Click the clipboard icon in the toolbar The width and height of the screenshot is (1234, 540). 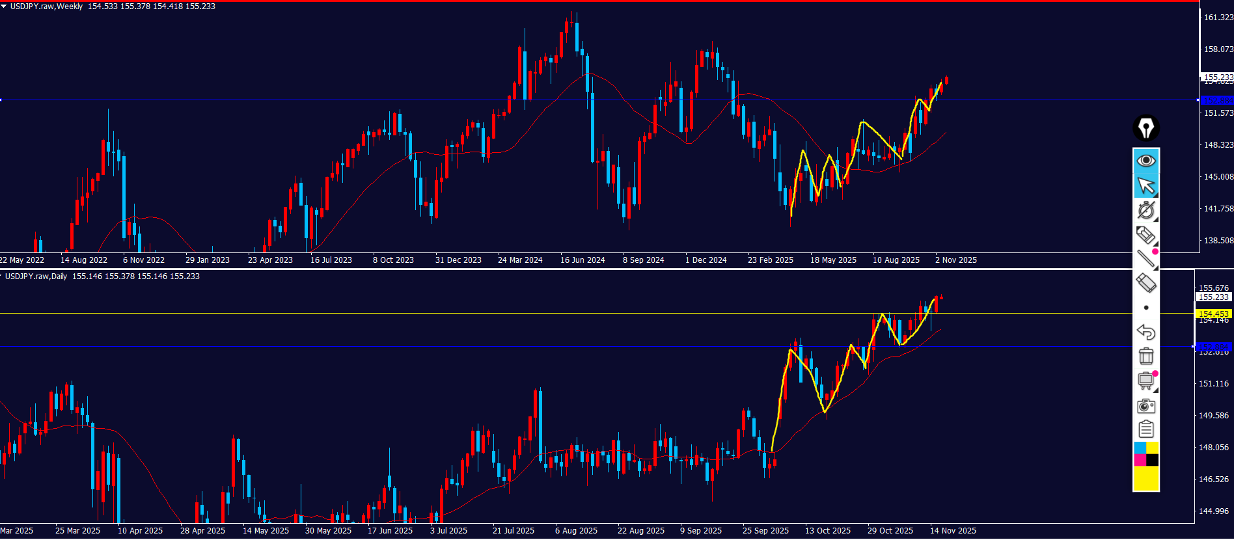click(x=1145, y=429)
